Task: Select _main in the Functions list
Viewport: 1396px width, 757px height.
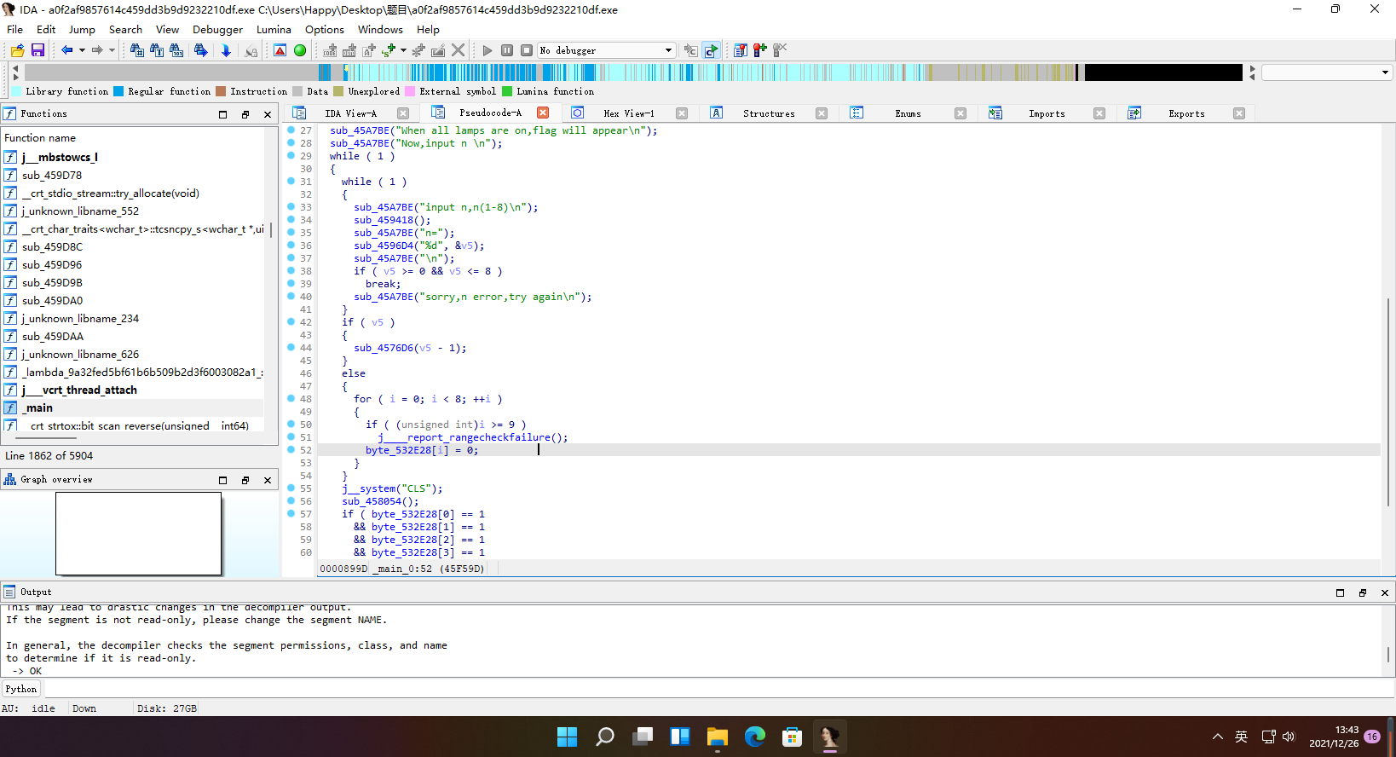Action: [x=133, y=407]
